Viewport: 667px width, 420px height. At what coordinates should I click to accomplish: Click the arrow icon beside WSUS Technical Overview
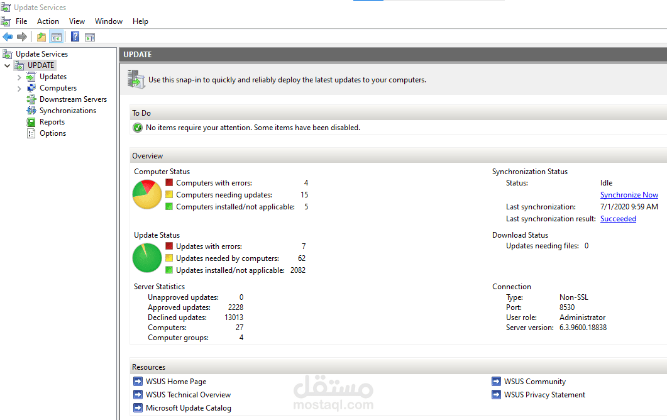138,394
